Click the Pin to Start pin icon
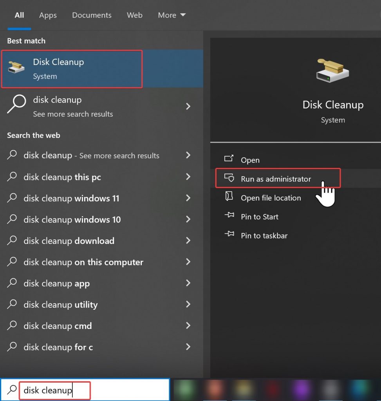 [229, 216]
